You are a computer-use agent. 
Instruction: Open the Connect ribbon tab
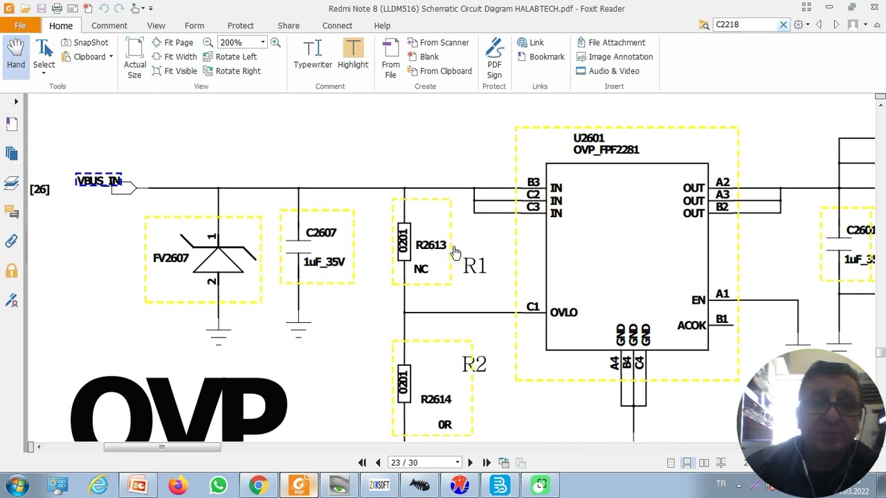337,26
